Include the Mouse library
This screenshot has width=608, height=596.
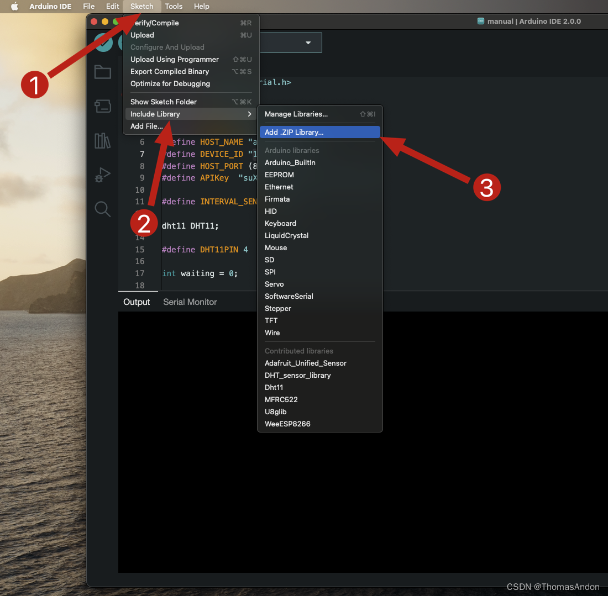[320, 247]
